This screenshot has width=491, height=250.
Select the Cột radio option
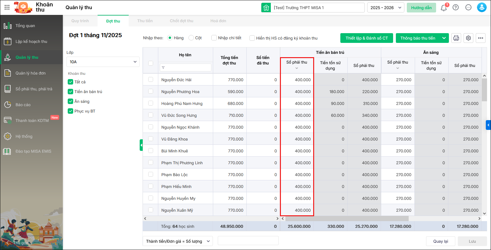191,38
